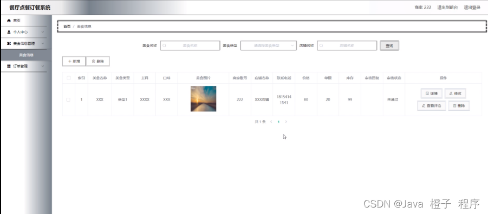488x214 pixels.
Task: Expand the 个人中心 sidebar menu chevron
Action: [x=43, y=32]
